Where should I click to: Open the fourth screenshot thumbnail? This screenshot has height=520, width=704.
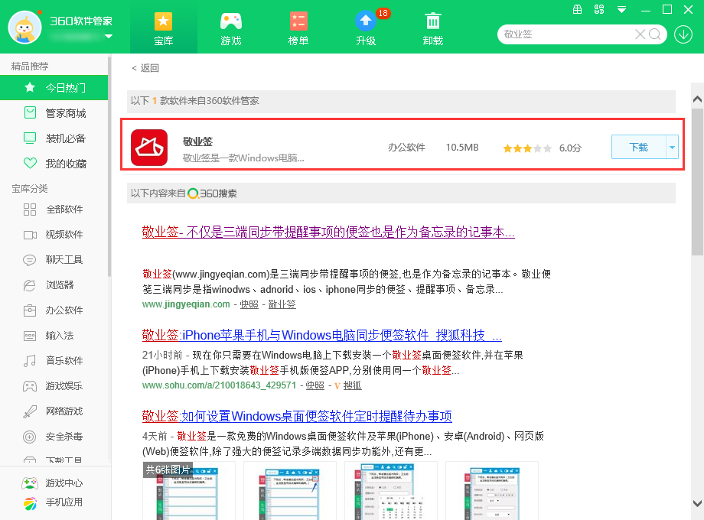coord(491,490)
